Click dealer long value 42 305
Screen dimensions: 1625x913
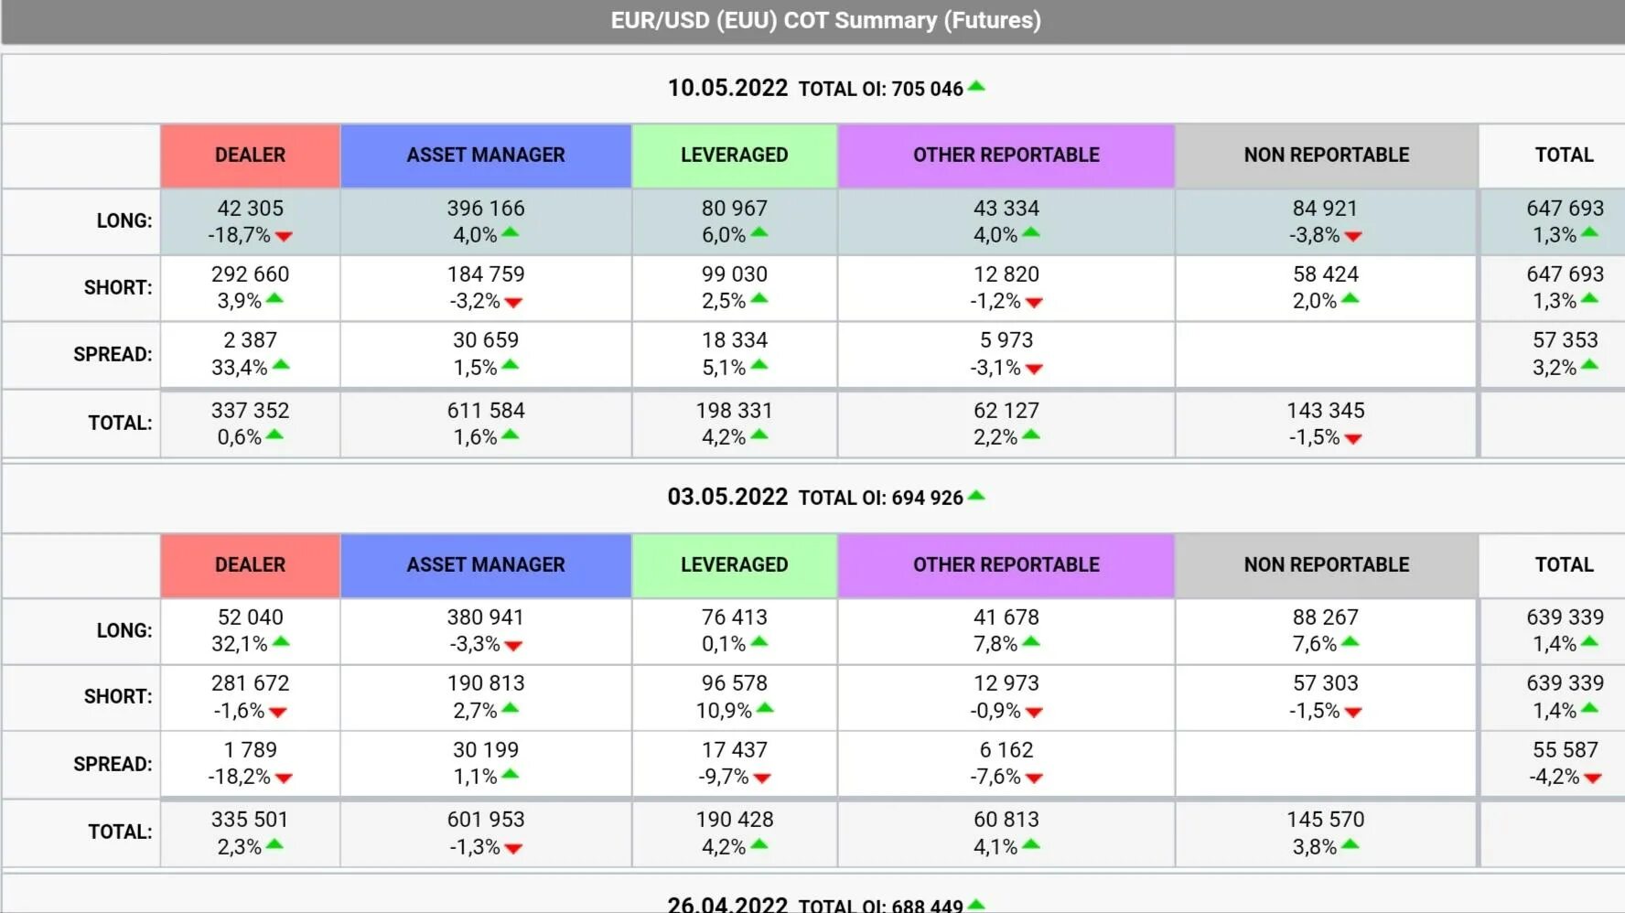pyautogui.click(x=251, y=209)
